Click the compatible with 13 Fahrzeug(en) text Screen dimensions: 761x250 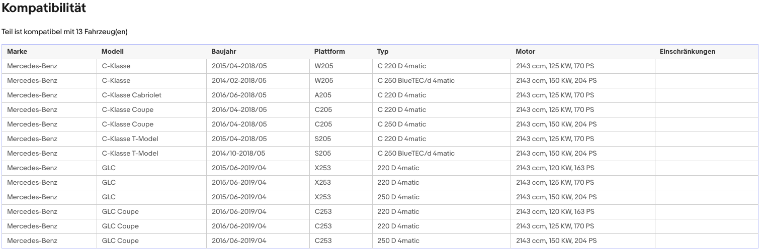coord(64,32)
